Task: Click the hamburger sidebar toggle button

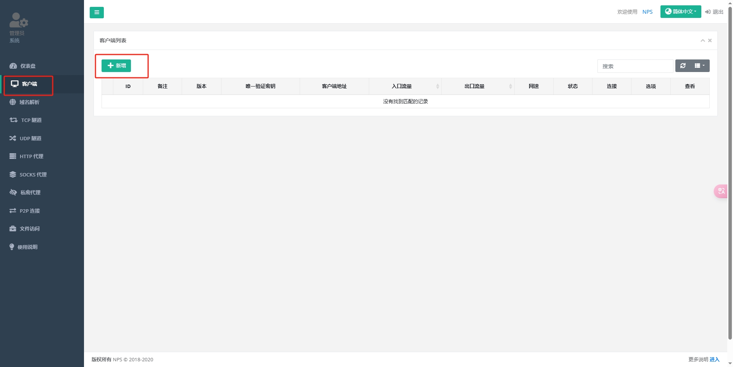Action: 97,13
